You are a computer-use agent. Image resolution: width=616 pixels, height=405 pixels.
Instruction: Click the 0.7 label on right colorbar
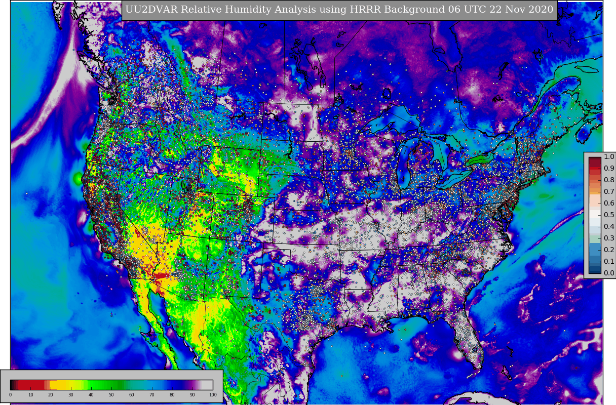609,192
